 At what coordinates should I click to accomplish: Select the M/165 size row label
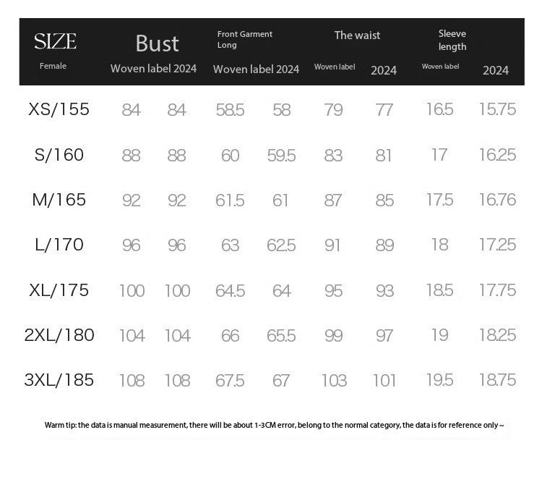pos(59,199)
